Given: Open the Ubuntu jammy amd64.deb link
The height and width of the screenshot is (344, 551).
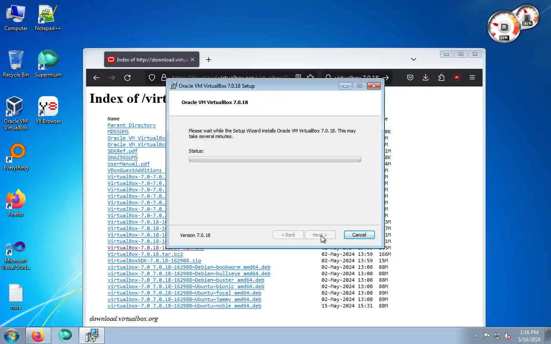Looking at the screenshot, I should tap(184, 299).
